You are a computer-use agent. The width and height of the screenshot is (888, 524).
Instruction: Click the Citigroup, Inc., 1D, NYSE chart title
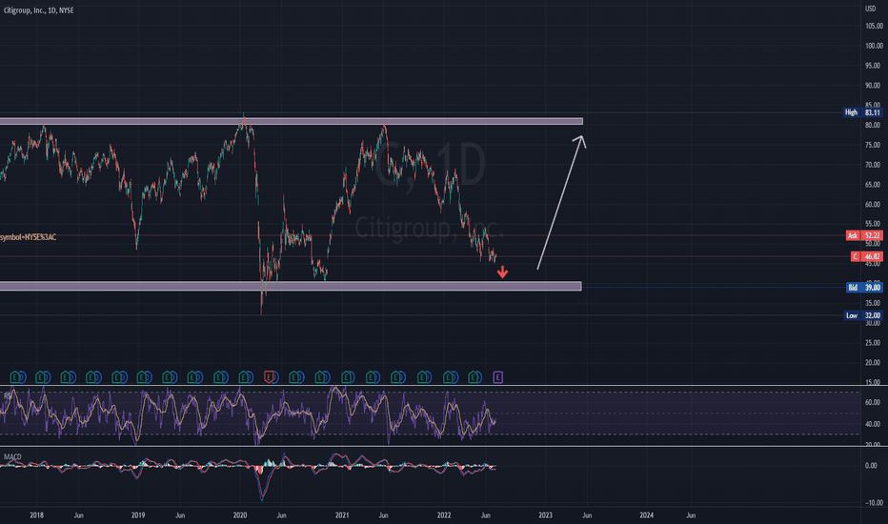tap(38, 10)
